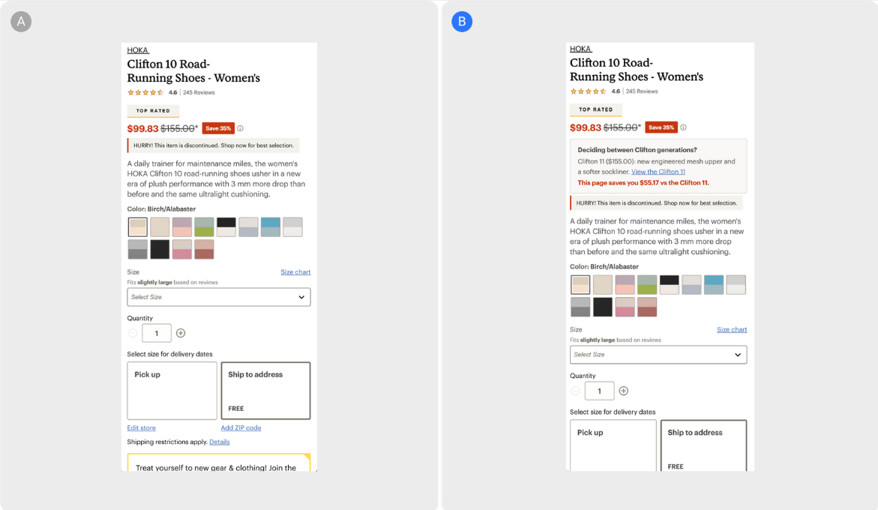878x510 pixels.
Task: Select the two-tone gray swatch in panel A
Action: tap(138, 249)
